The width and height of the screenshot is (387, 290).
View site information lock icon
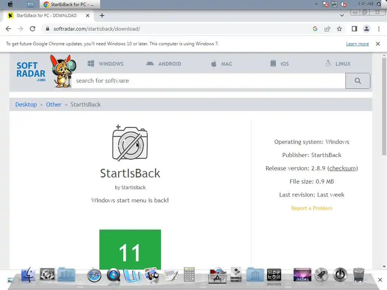pos(48,29)
